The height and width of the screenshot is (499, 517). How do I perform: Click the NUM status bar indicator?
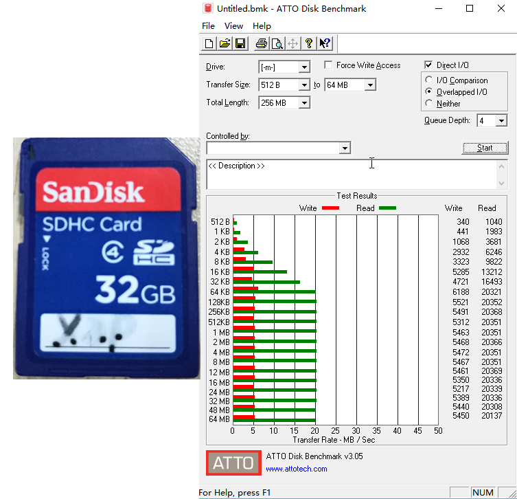pyautogui.click(x=483, y=492)
